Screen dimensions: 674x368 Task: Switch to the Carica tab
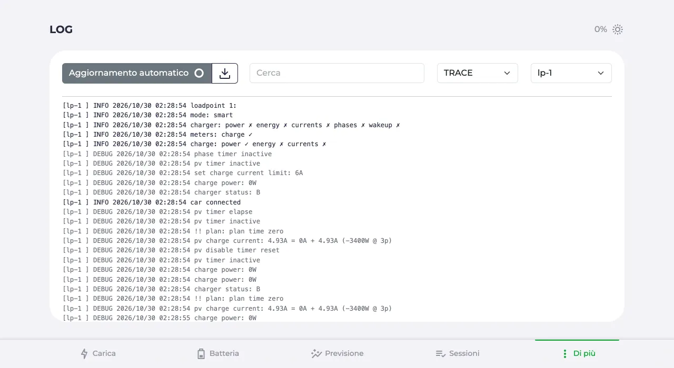tap(98, 354)
